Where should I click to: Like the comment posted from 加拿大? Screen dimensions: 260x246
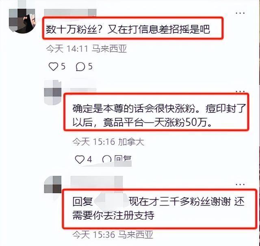point(80,160)
